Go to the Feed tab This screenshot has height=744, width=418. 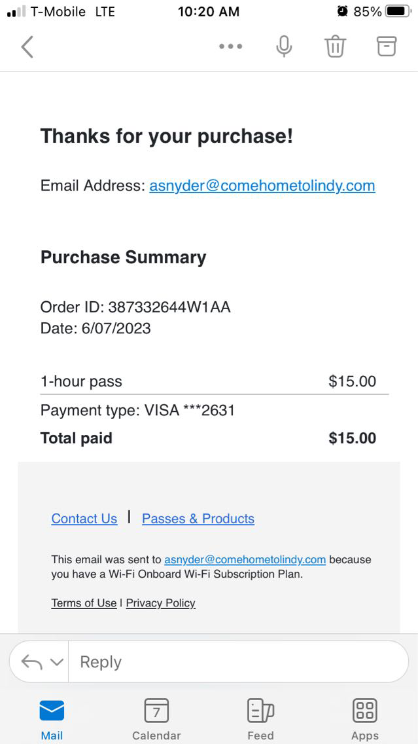[260, 718]
